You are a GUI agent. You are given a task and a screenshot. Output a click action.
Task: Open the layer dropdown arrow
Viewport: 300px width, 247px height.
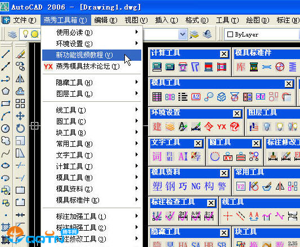pyautogui.click(x=183, y=34)
